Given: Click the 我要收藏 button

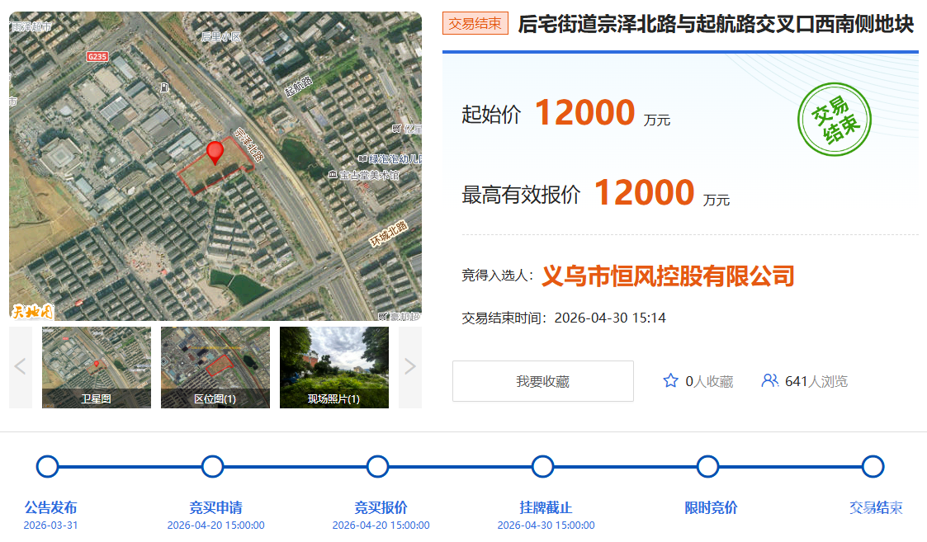Looking at the screenshot, I should [x=542, y=381].
